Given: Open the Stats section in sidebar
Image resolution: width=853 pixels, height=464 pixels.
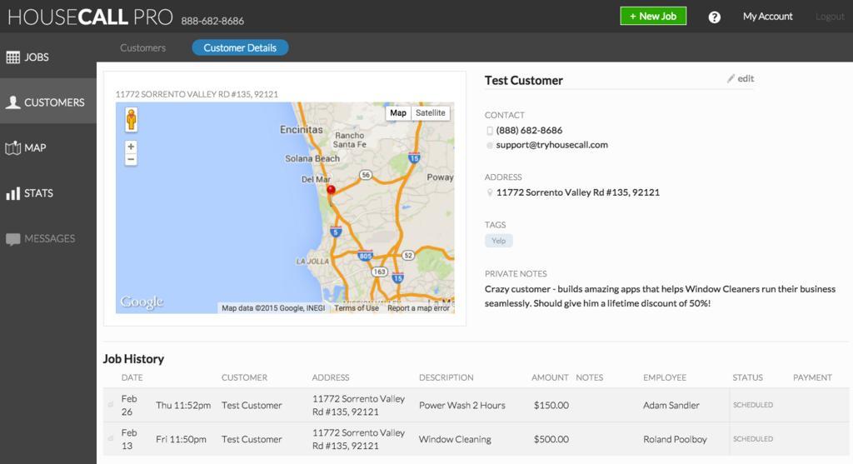Looking at the screenshot, I should pyautogui.click(x=47, y=193).
